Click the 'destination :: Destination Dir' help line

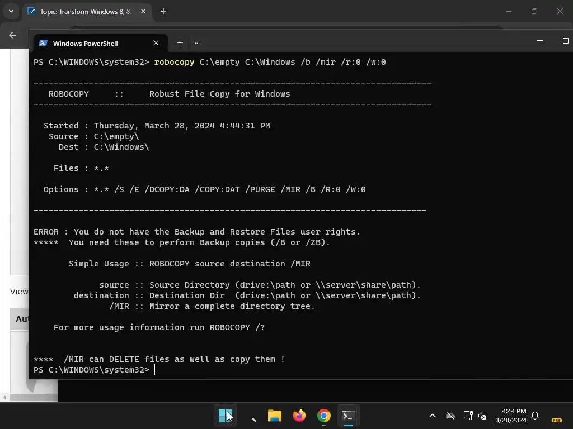click(x=247, y=295)
